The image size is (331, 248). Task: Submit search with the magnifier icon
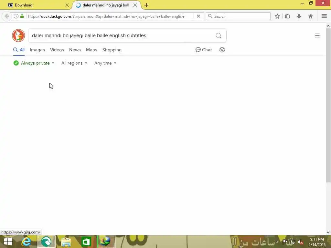pos(219,36)
